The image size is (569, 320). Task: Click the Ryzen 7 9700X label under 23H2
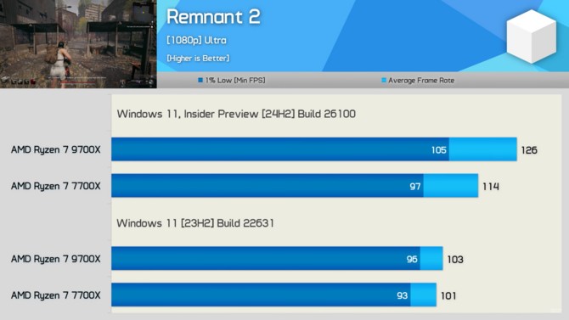pos(55,259)
